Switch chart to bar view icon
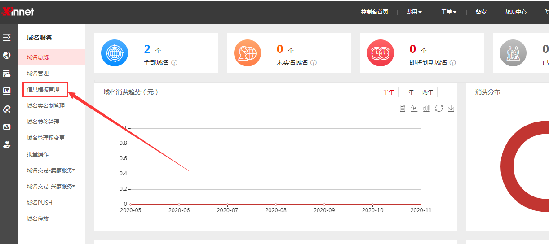The height and width of the screenshot is (244, 549). pyautogui.click(x=426, y=108)
